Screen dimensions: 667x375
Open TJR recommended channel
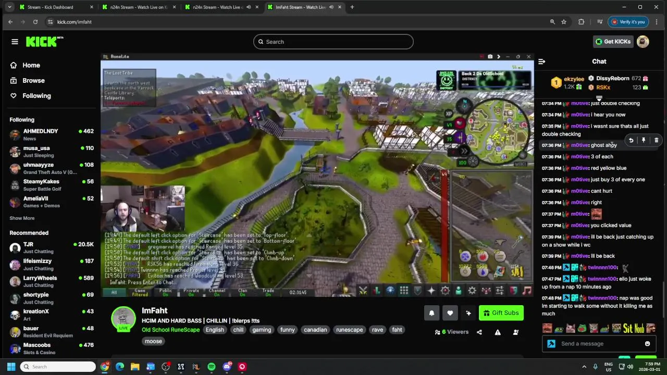click(x=51, y=248)
